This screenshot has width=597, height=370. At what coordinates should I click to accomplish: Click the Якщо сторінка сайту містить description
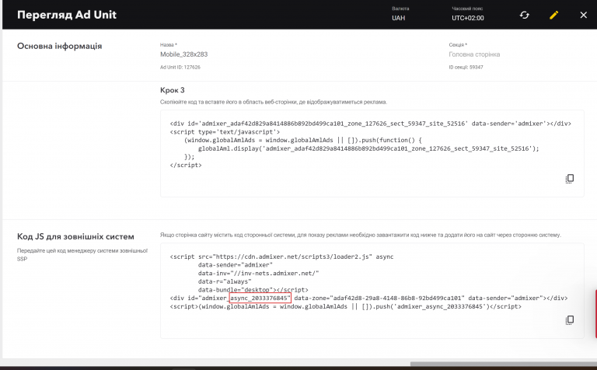(x=361, y=235)
